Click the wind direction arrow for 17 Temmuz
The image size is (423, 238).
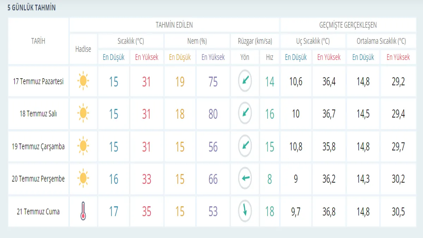[245, 81]
